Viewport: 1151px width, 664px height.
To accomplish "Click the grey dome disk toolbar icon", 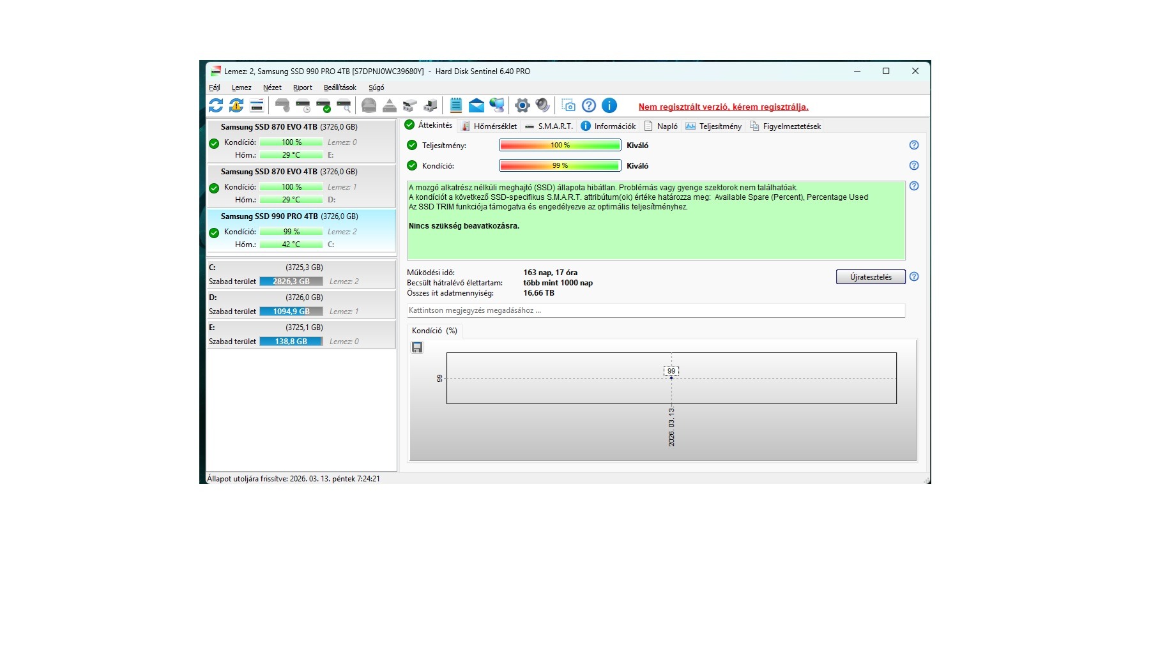I will coord(369,105).
